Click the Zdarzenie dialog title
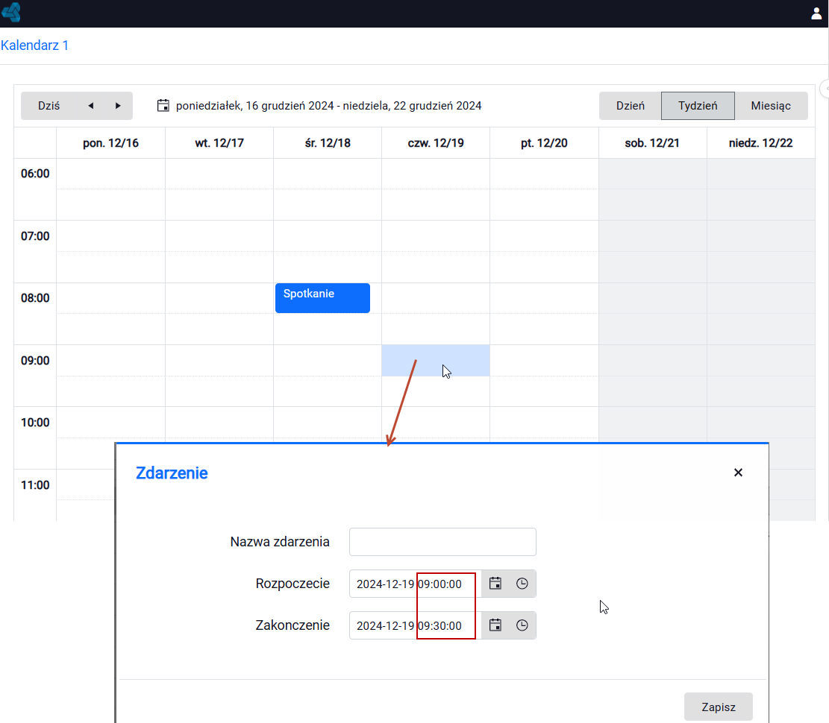 (172, 473)
